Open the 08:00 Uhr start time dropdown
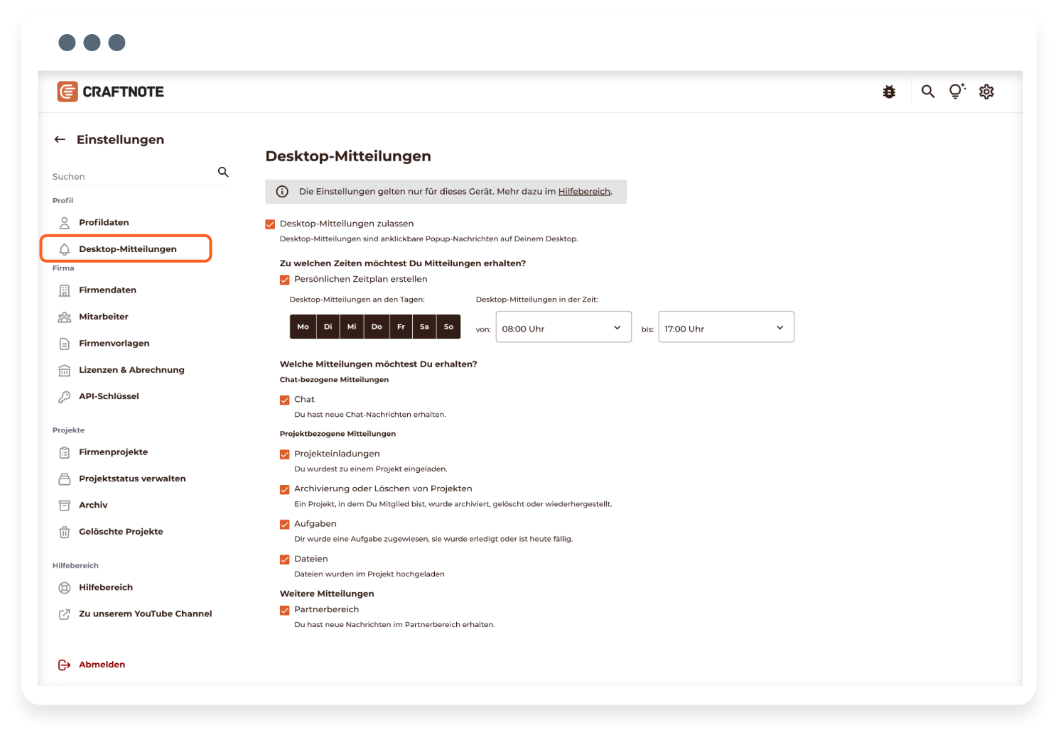This screenshot has width=1058, height=737. pos(563,327)
